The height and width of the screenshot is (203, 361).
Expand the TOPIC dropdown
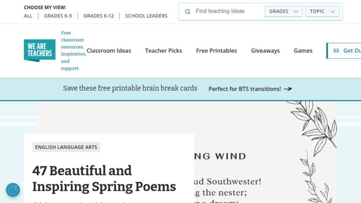point(322,11)
